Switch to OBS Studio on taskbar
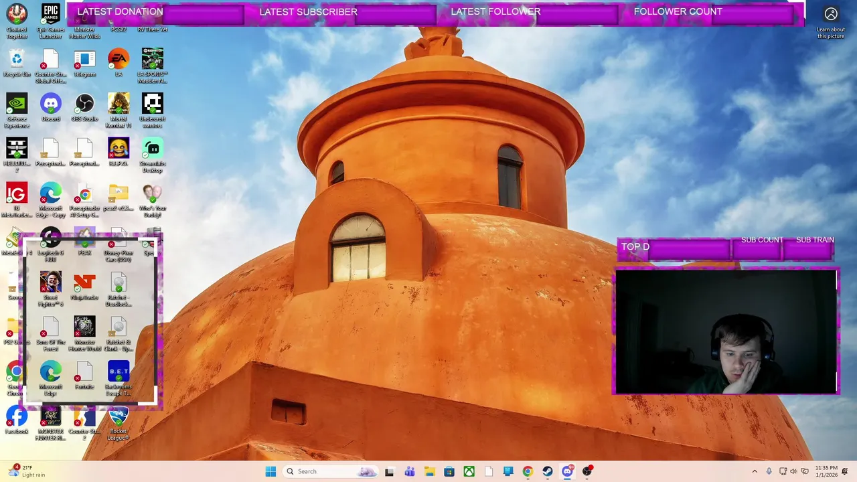Viewport: 857px width, 482px height. pyautogui.click(x=587, y=471)
